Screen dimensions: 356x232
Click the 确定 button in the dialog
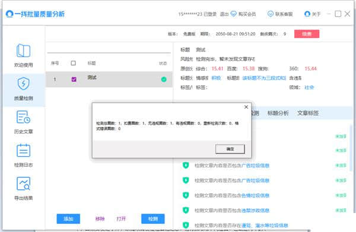pos(230,149)
